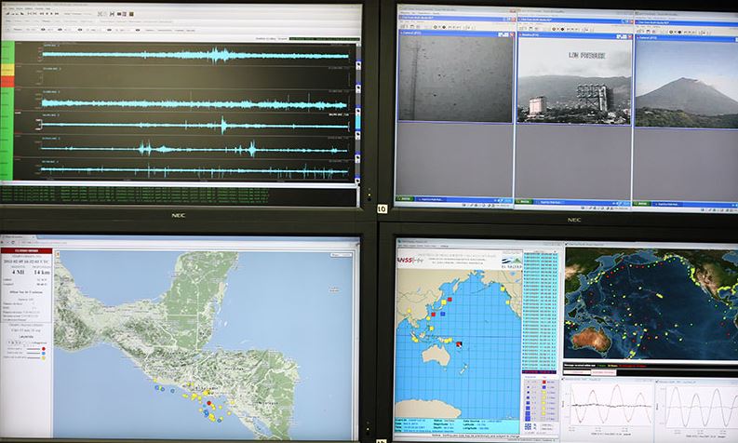Click the cyan highlighted trace side button
738x443 pixels.
click(357, 121)
